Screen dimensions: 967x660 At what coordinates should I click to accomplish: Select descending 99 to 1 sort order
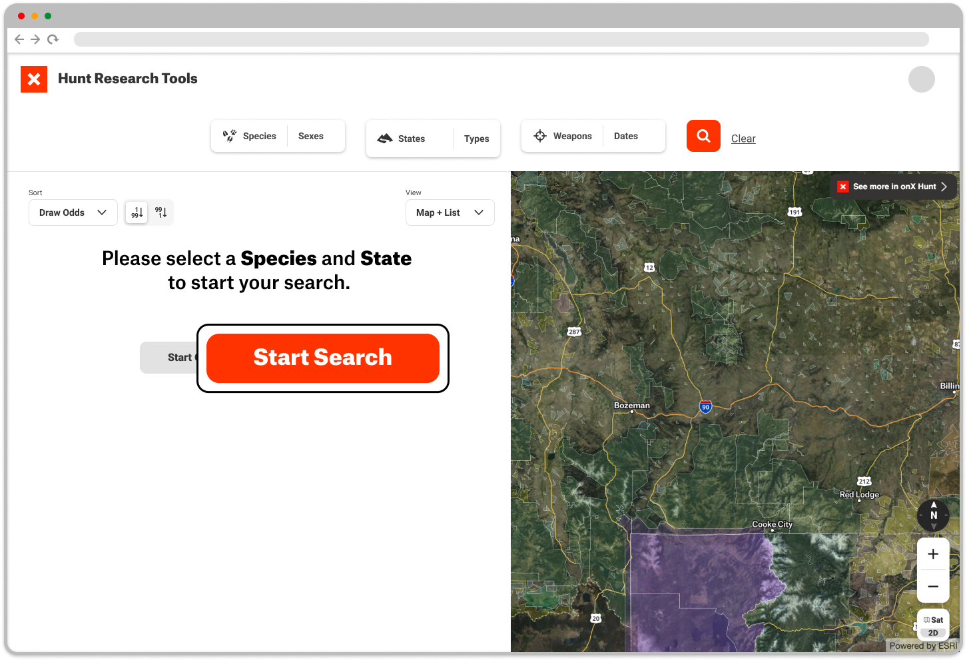(x=161, y=212)
